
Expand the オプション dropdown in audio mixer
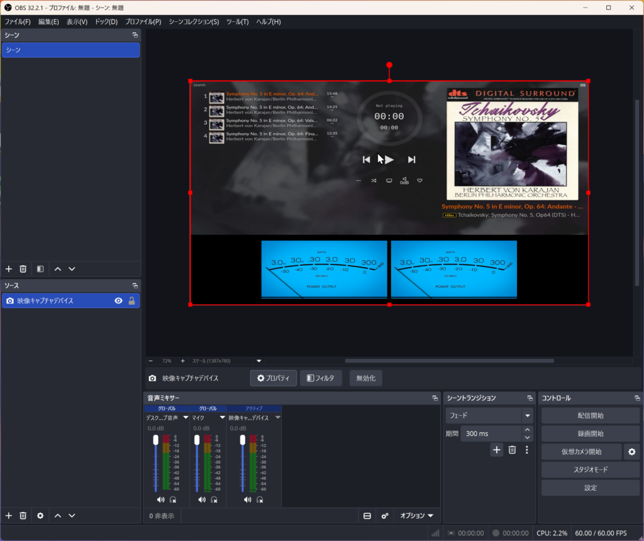tap(416, 515)
